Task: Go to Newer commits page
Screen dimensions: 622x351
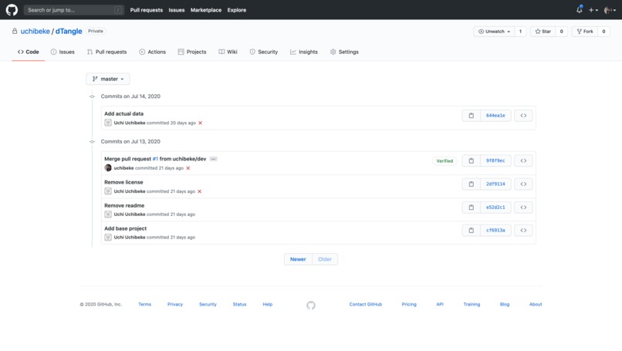Action: (298, 259)
